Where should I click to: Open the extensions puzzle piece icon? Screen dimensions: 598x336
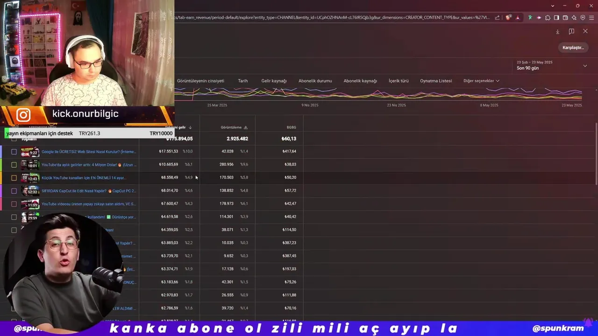548,18
